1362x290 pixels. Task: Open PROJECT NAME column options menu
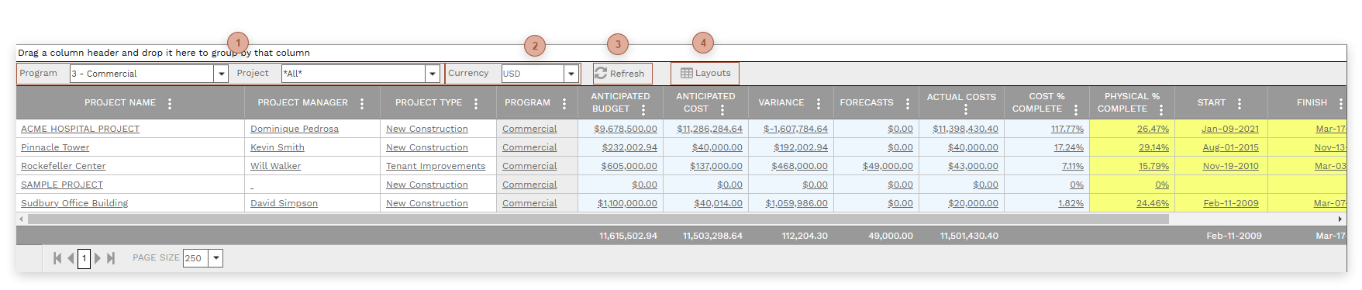[170, 103]
